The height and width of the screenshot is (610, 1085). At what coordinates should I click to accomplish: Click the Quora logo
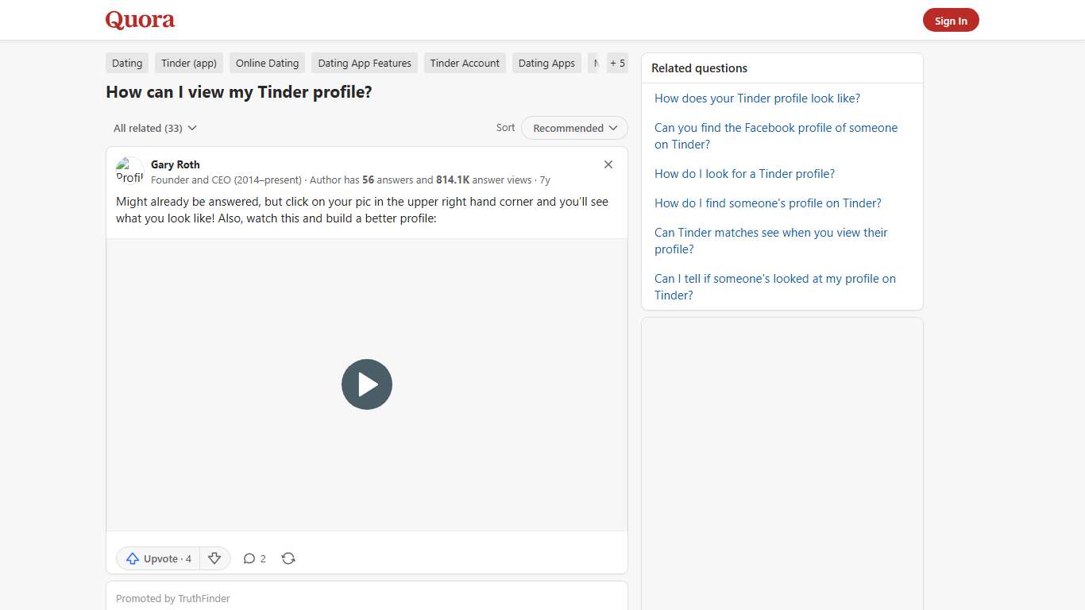[x=140, y=20]
